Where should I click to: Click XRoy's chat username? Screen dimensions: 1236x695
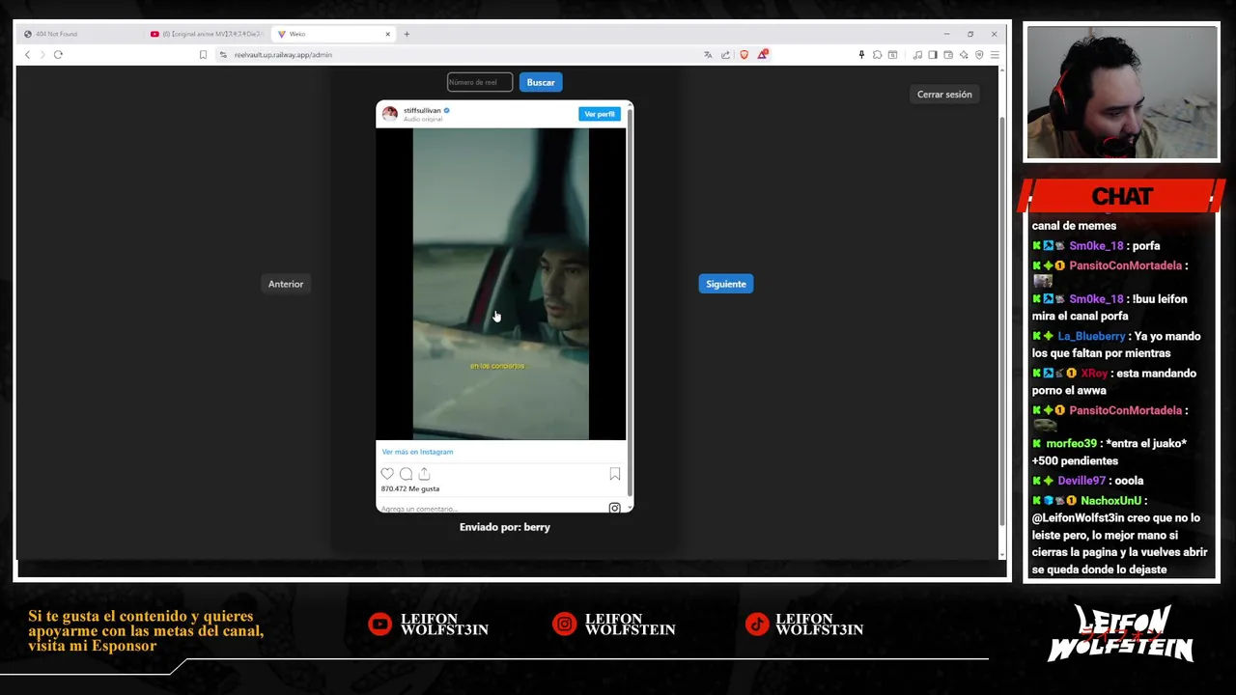(x=1094, y=374)
